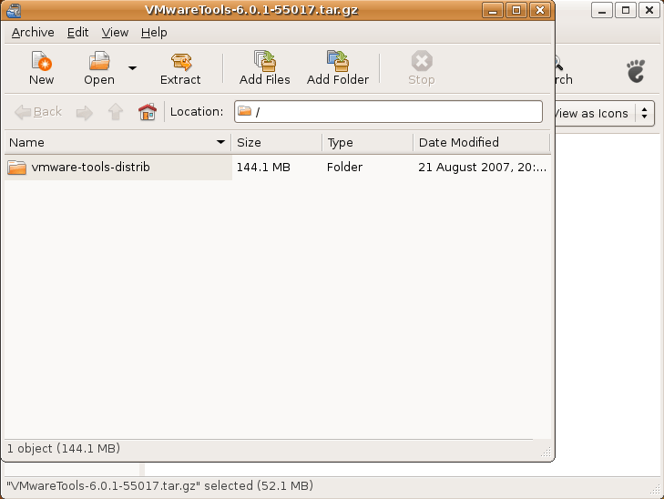
Task: Click the greyed Stop button
Action: pos(422,68)
